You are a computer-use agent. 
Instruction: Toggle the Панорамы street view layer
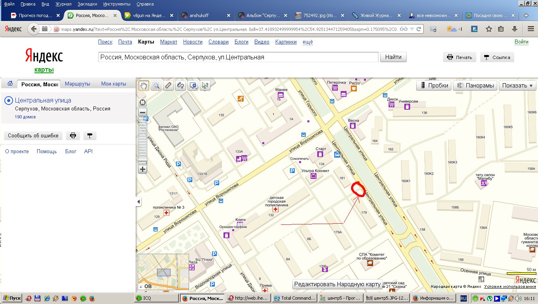click(475, 85)
